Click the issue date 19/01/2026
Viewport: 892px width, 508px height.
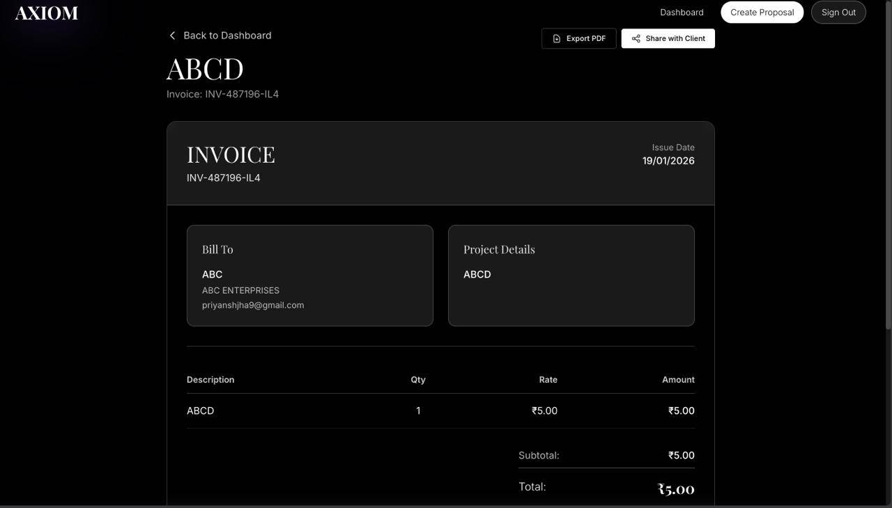(x=668, y=161)
